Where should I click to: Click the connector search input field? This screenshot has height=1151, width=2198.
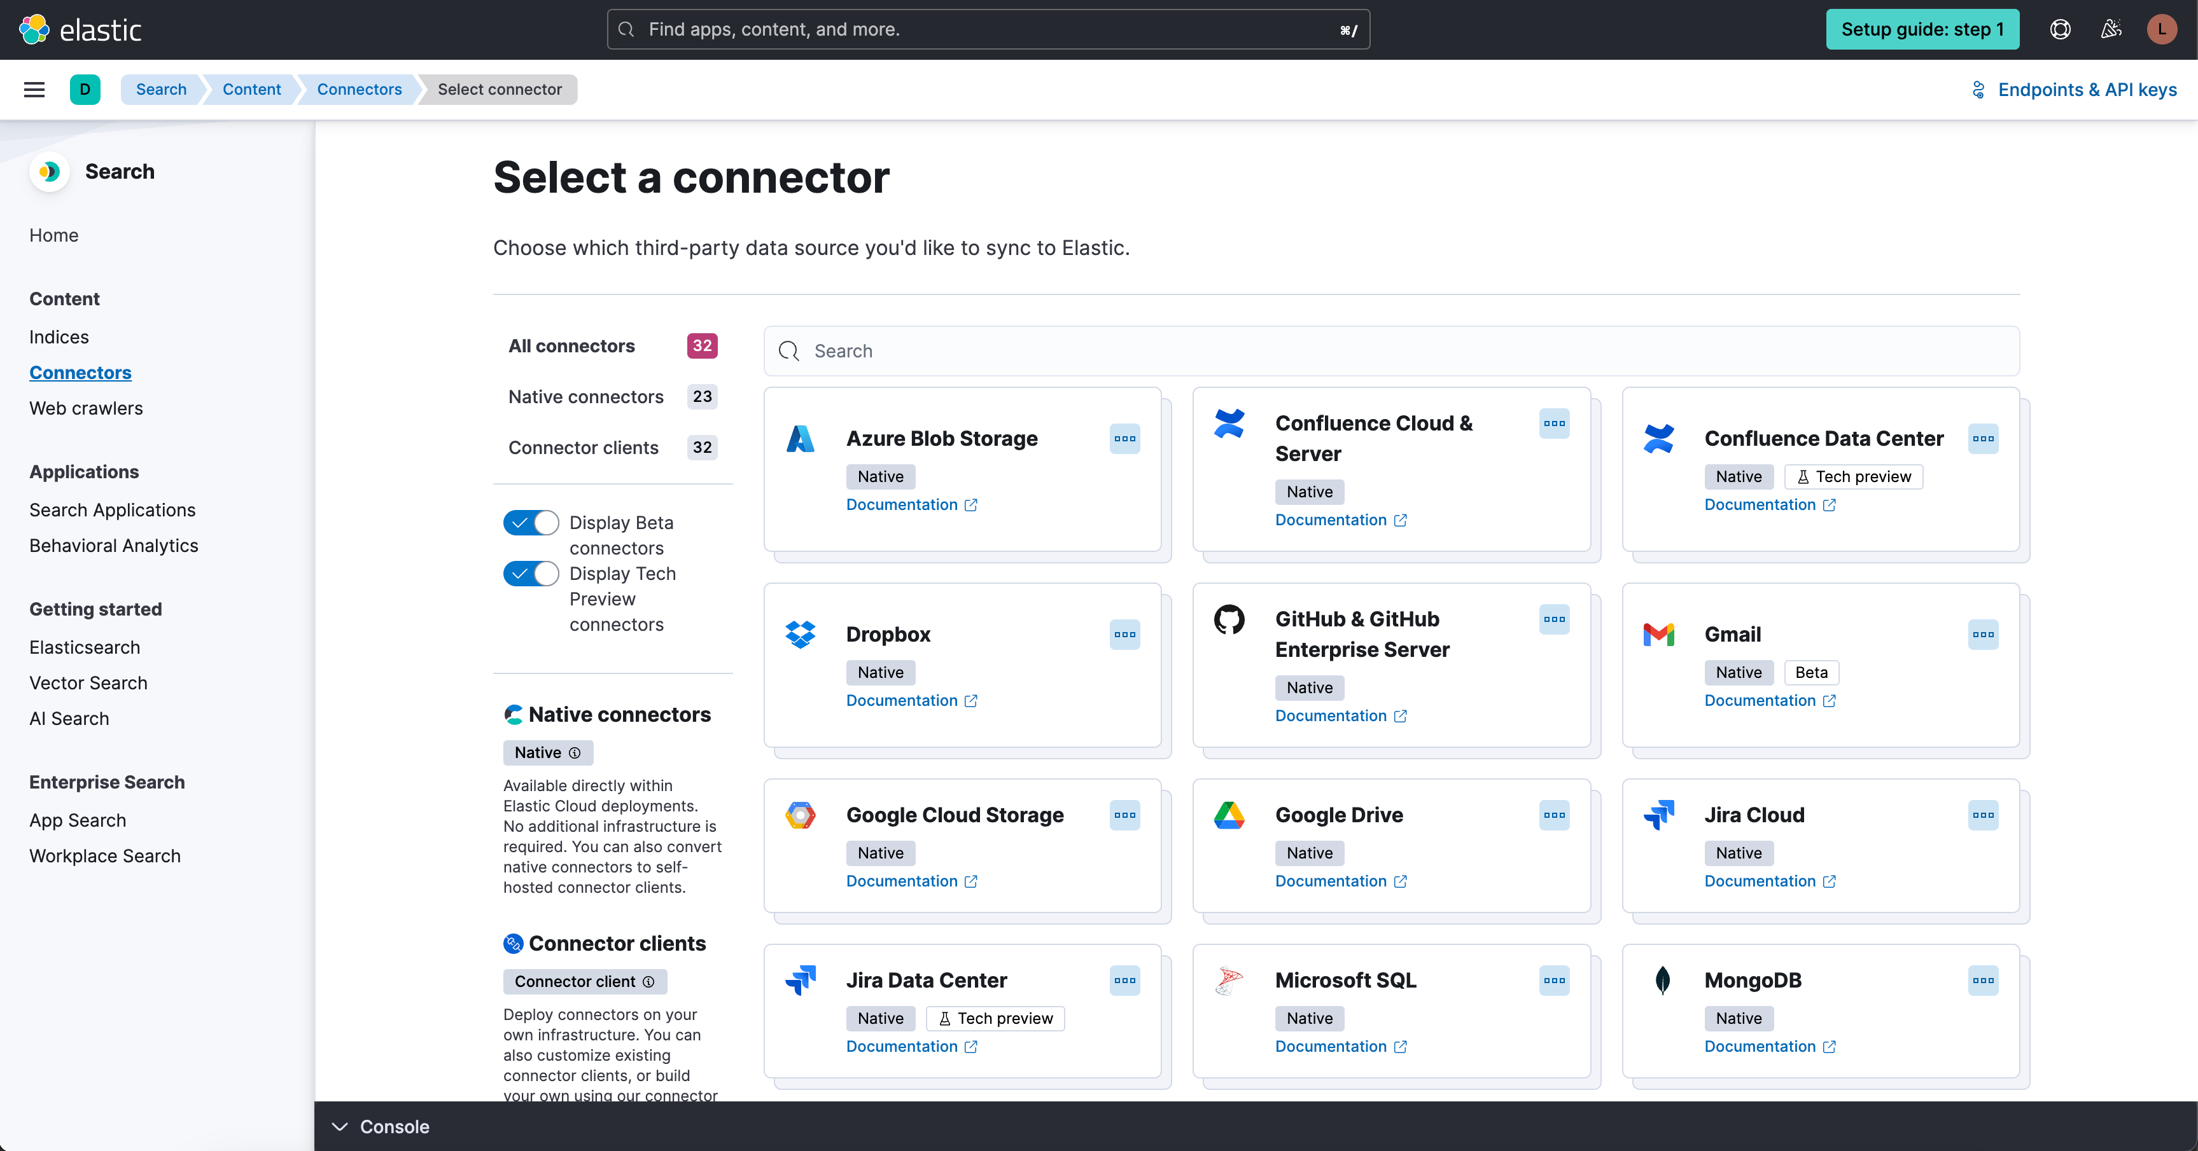1392,350
